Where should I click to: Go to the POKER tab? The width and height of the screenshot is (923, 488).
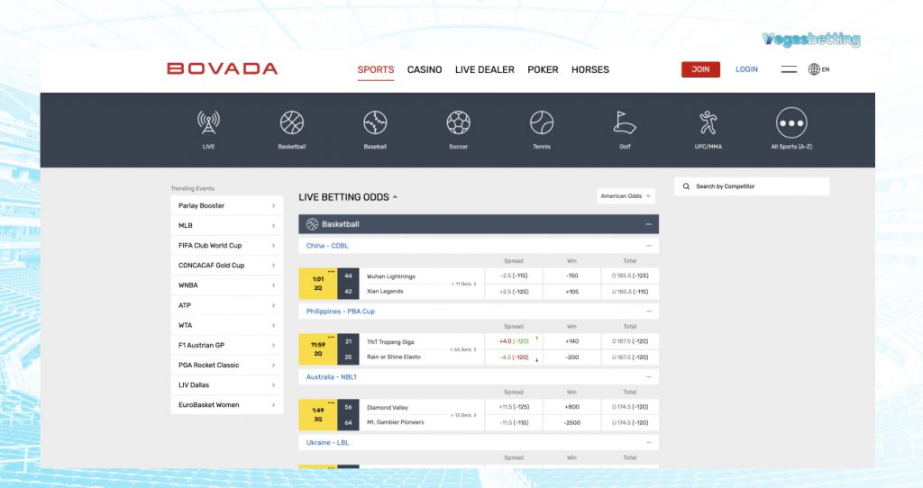[x=543, y=69]
